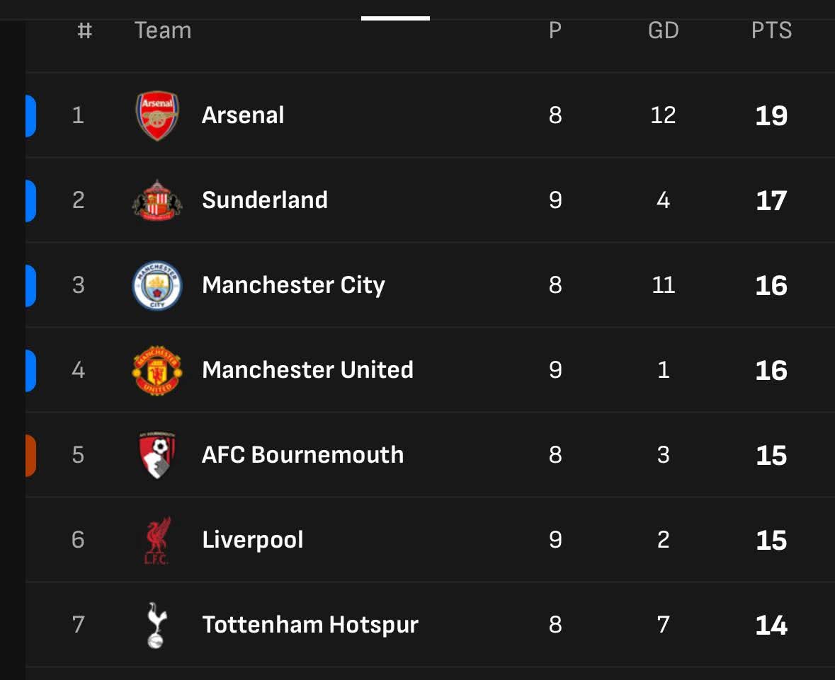Select the white active tab indicator
The image size is (835, 680).
pyautogui.click(x=395, y=18)
